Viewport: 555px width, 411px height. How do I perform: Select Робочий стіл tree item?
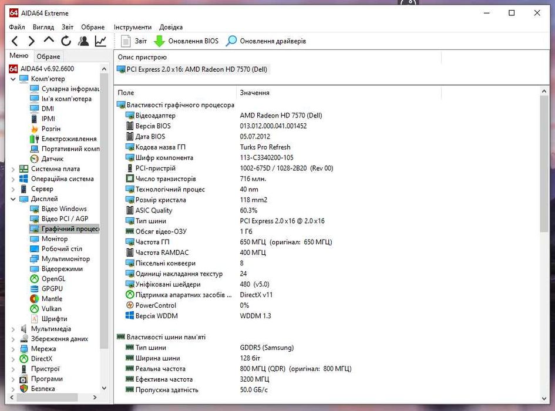tap(56, 249)
